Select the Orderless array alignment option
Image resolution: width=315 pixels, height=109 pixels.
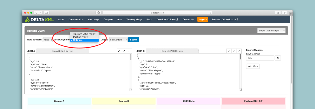[x=84, y=40]
